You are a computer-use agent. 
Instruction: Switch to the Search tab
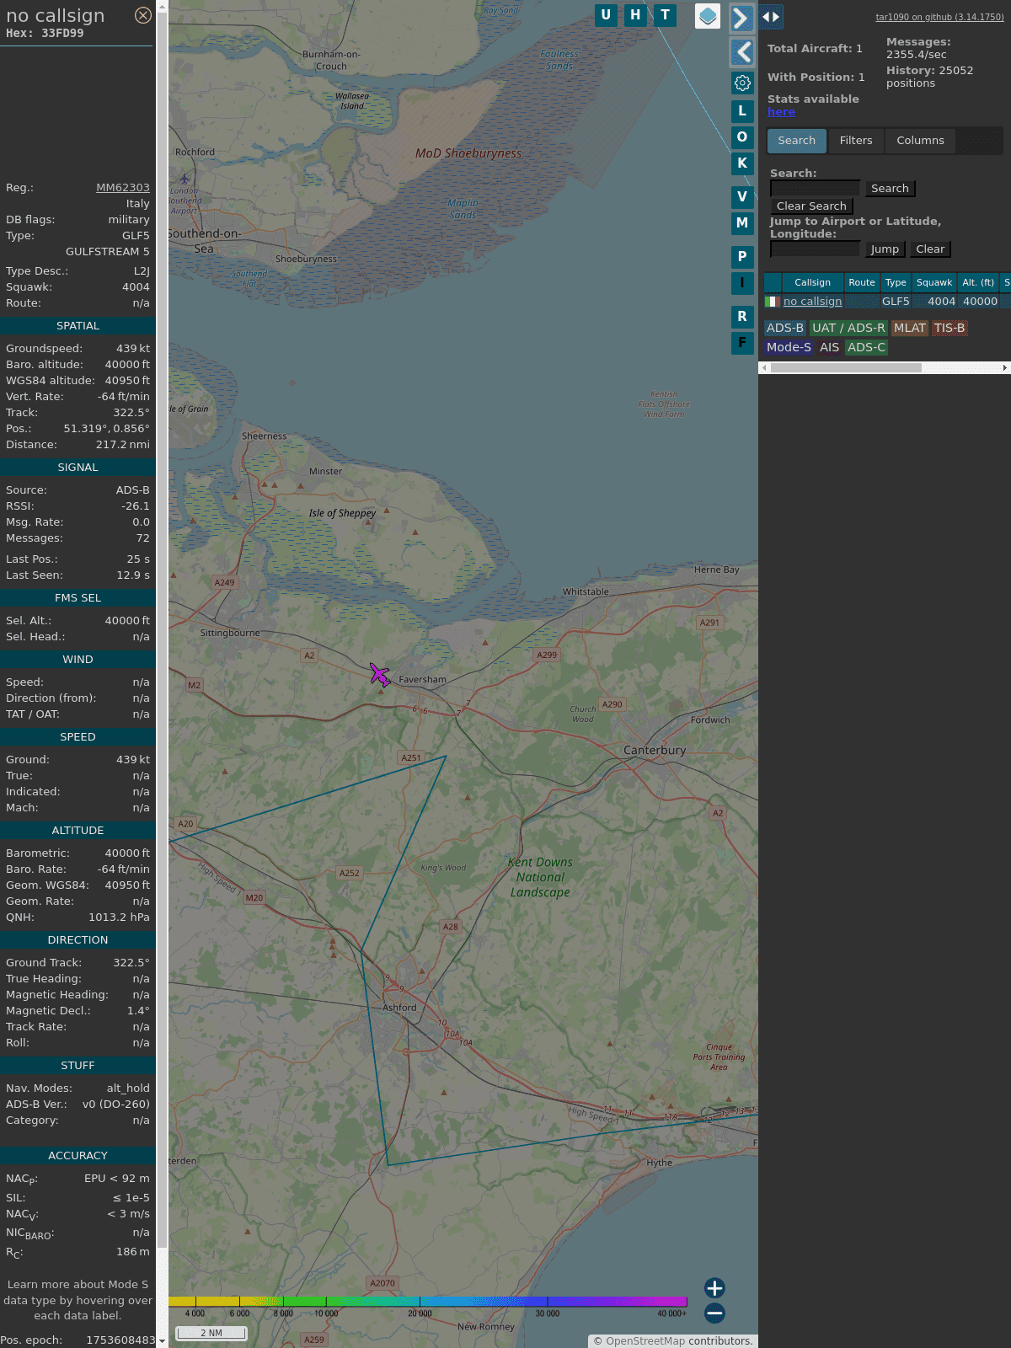point(797,141)
